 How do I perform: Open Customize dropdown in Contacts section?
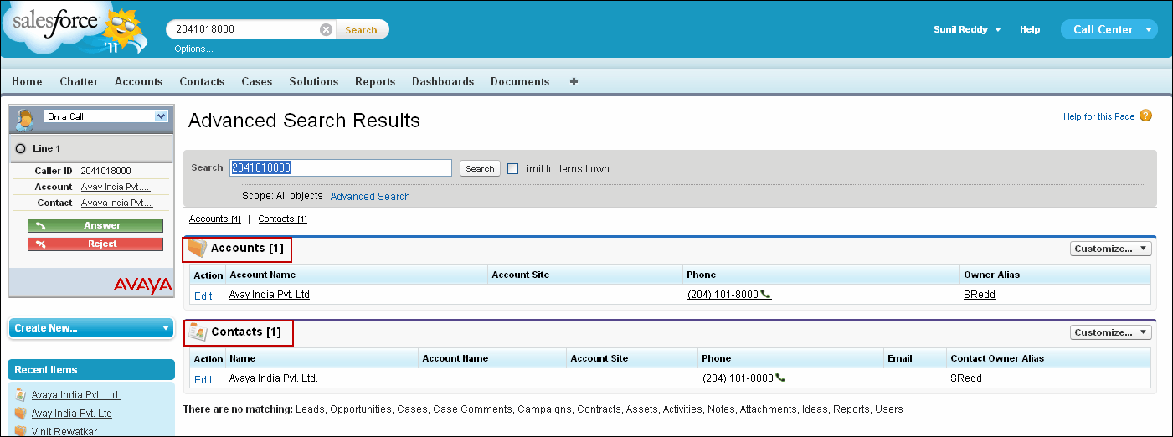click(1111, 332)
